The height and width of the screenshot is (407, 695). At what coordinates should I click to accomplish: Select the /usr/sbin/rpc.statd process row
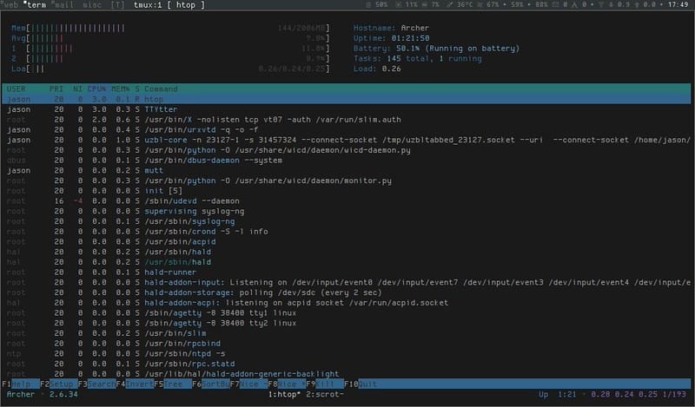coord(346,364)
